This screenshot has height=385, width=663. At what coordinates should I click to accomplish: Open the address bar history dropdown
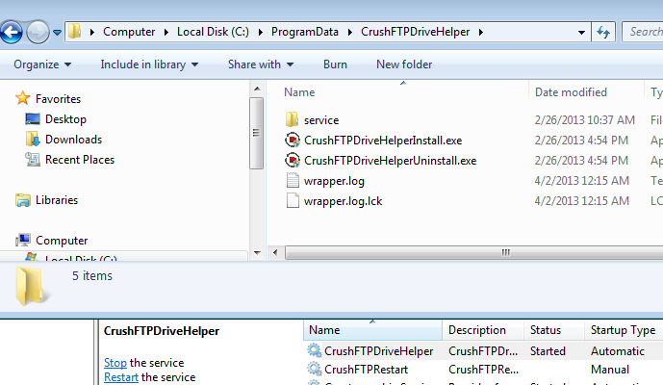pyautogui.click(x=581, y=32)
